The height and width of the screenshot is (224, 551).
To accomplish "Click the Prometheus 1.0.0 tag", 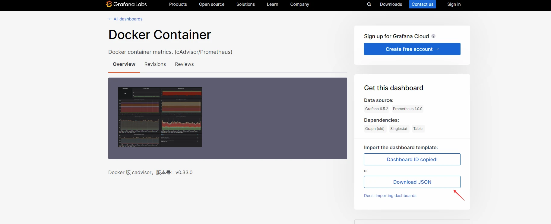I will pos(407,109).
